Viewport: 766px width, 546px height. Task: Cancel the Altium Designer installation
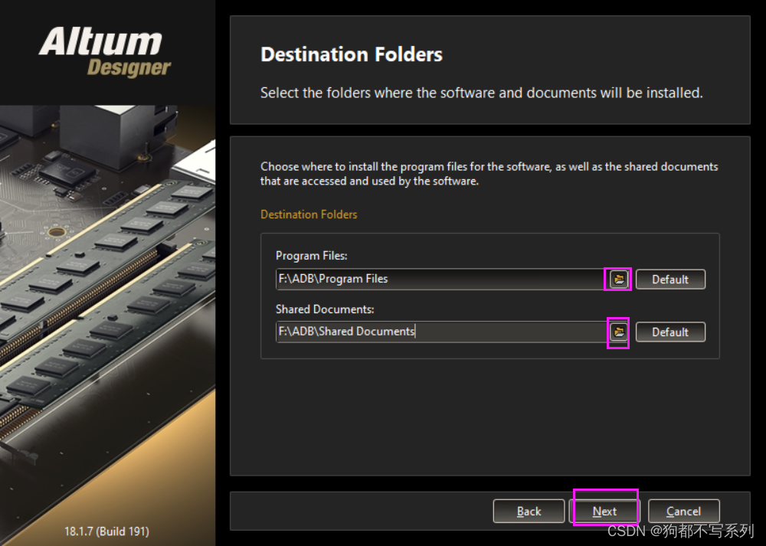click(x=683, y=512)
